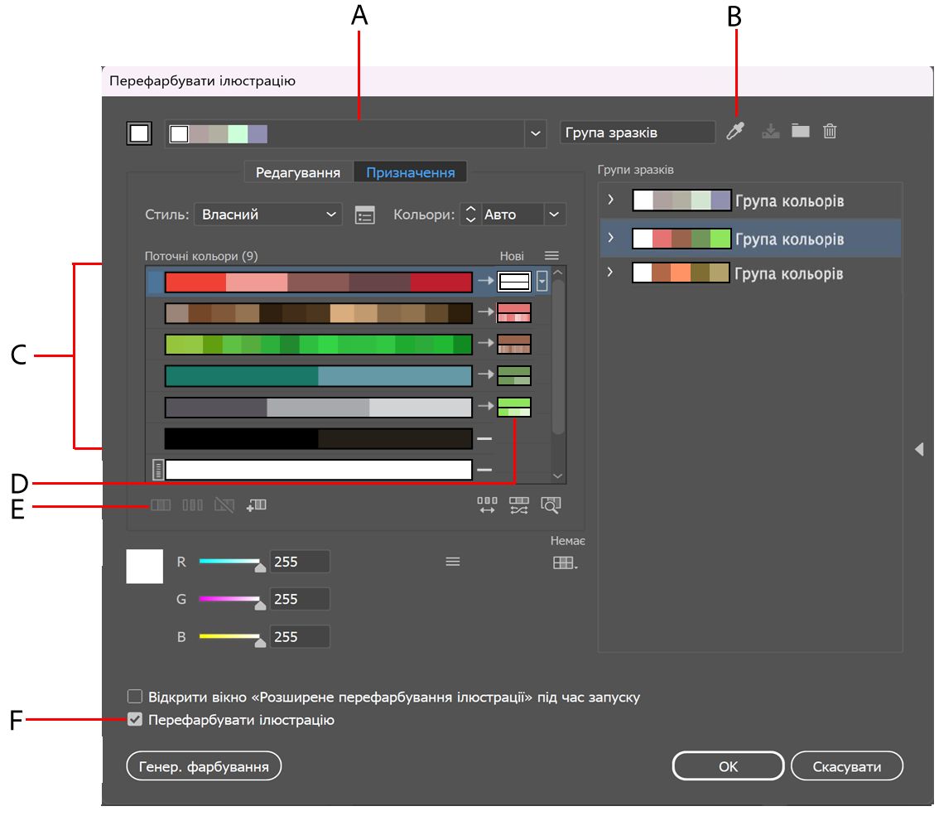The height and width of the screenshot is (816, 939).
Task: Switch to the Редагування tab
Action: (x=297, y=172)
